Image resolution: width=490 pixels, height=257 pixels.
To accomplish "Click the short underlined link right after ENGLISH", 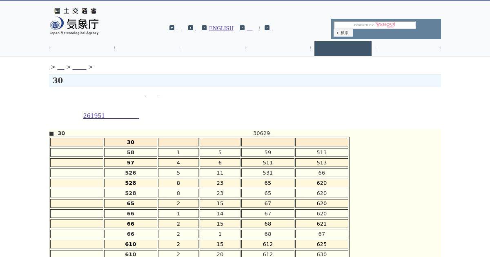I will (x=249, y=29).
